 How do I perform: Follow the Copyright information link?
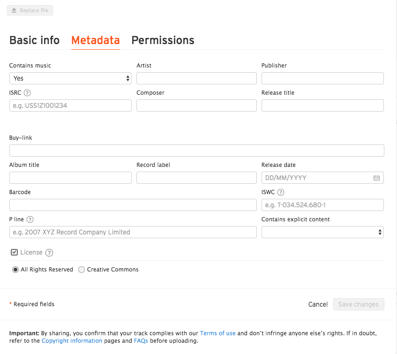pyautogui.click(x=72, y=341)
